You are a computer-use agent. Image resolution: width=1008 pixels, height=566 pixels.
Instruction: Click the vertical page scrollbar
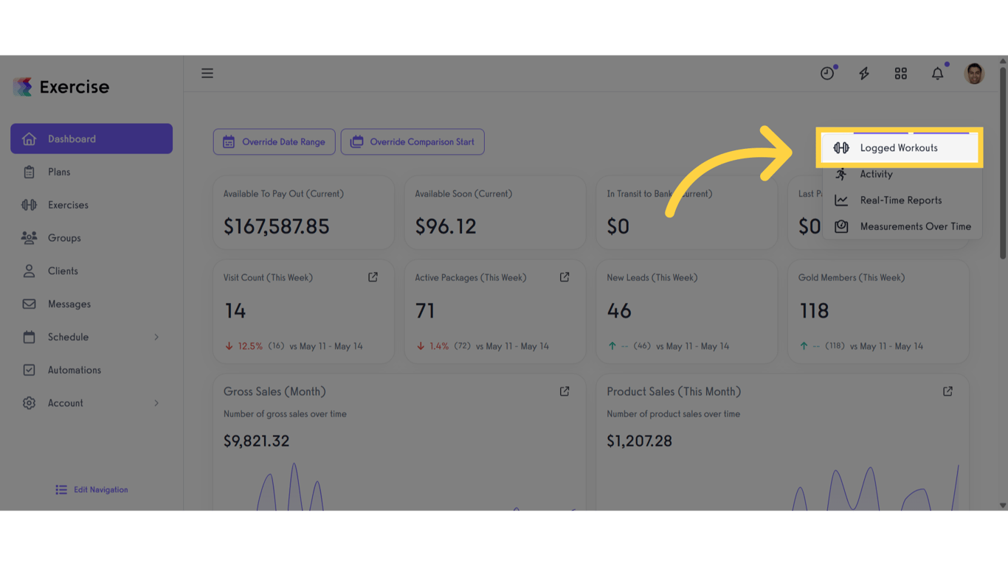1002,163
